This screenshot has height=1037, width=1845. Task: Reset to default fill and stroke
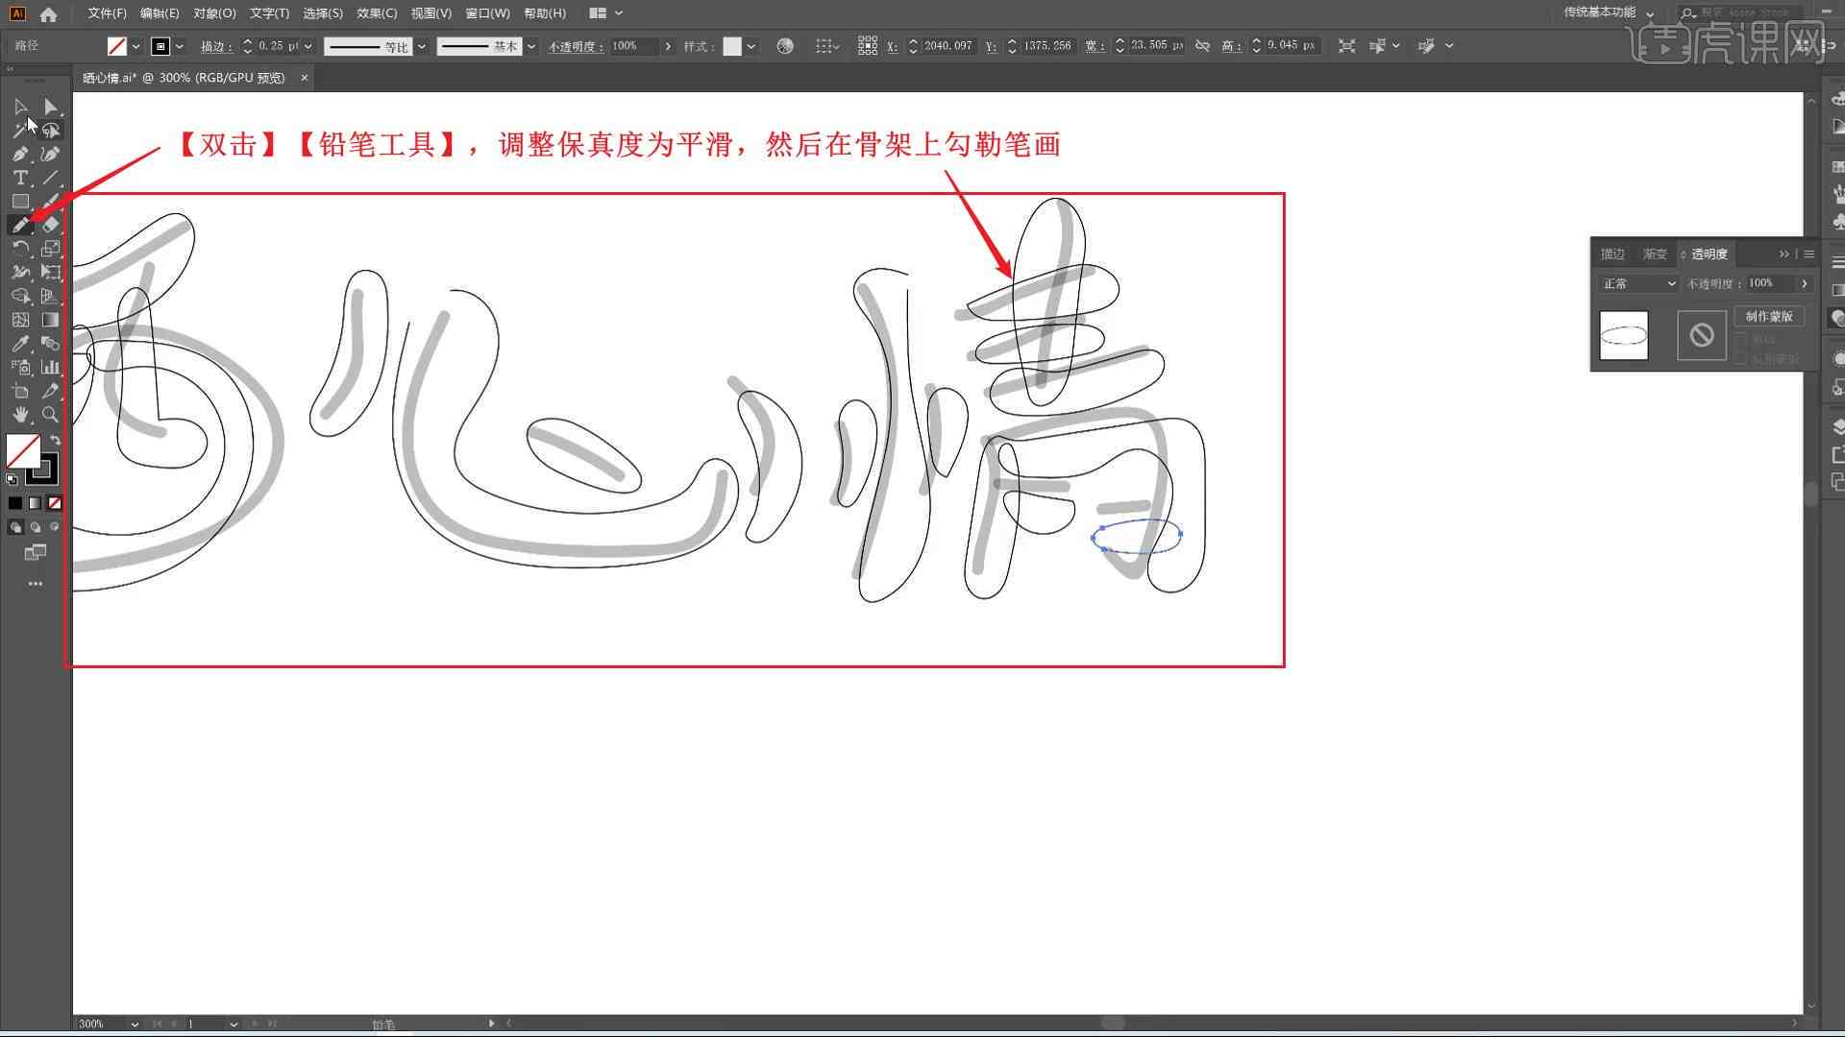pyautogui.click(x=12, y=479)
